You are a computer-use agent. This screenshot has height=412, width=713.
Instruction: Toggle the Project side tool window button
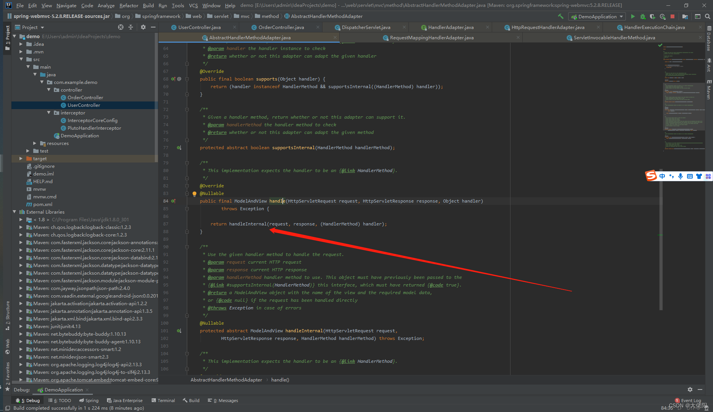point(8,38)
